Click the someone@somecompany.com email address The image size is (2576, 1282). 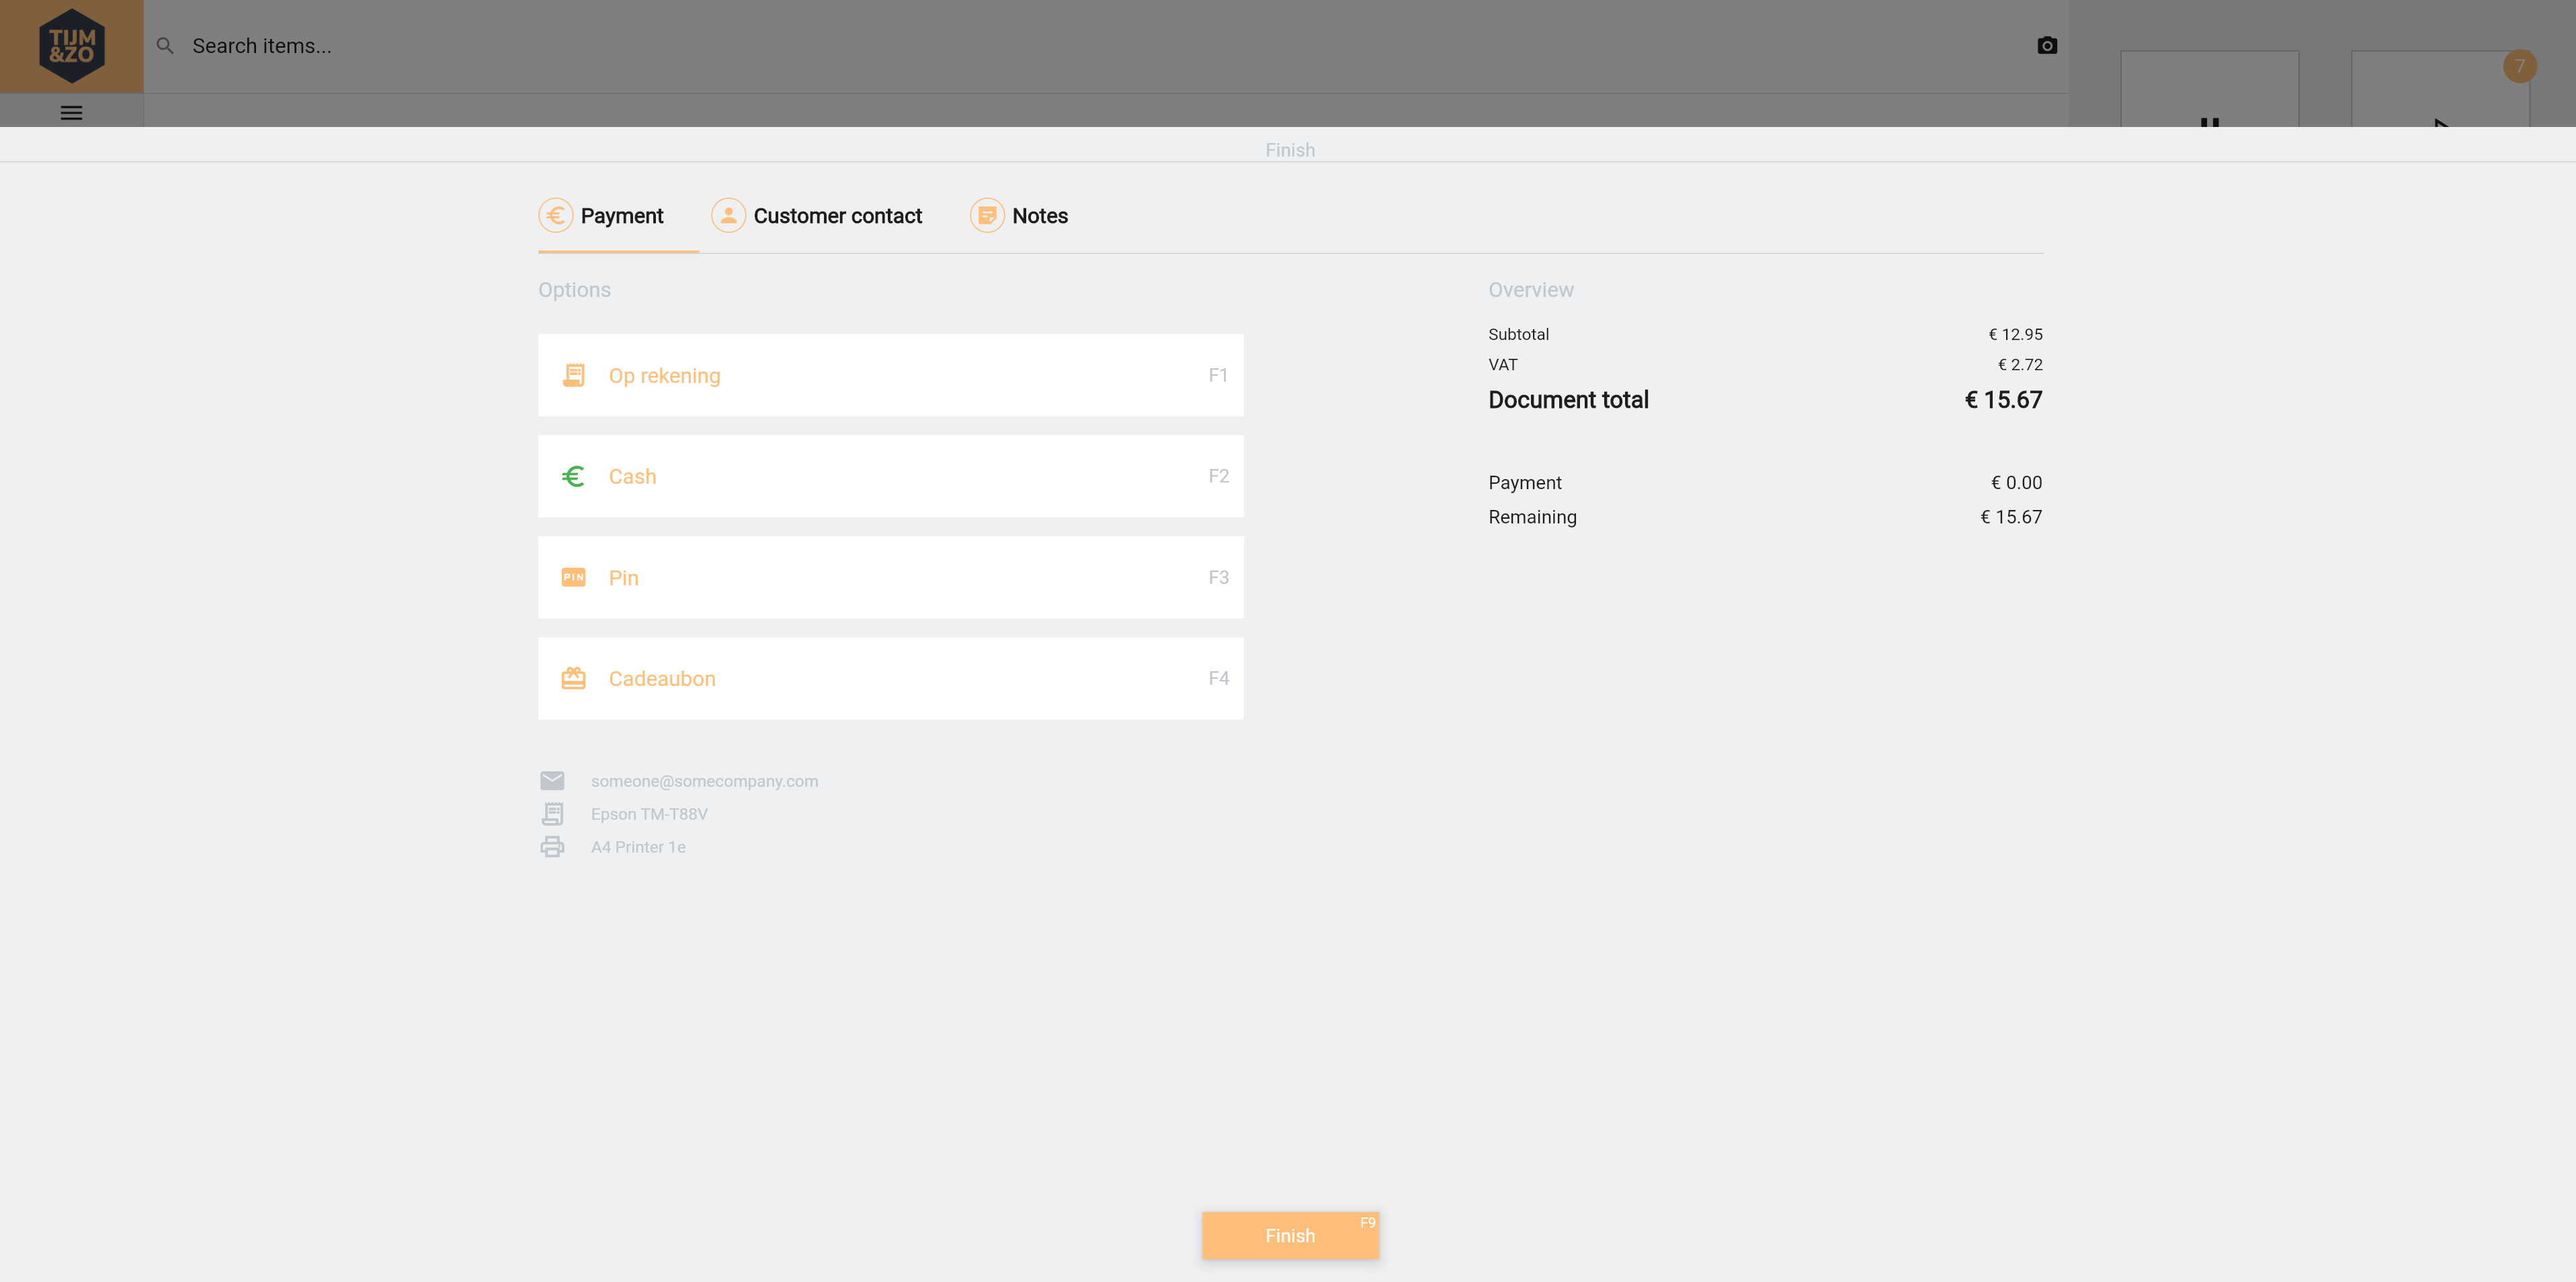(704, 781)
